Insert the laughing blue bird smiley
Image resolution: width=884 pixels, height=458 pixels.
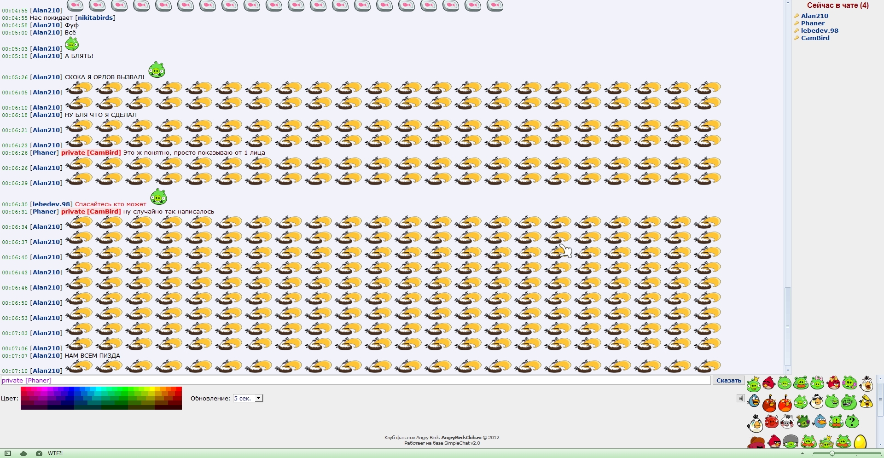[754, 401]
